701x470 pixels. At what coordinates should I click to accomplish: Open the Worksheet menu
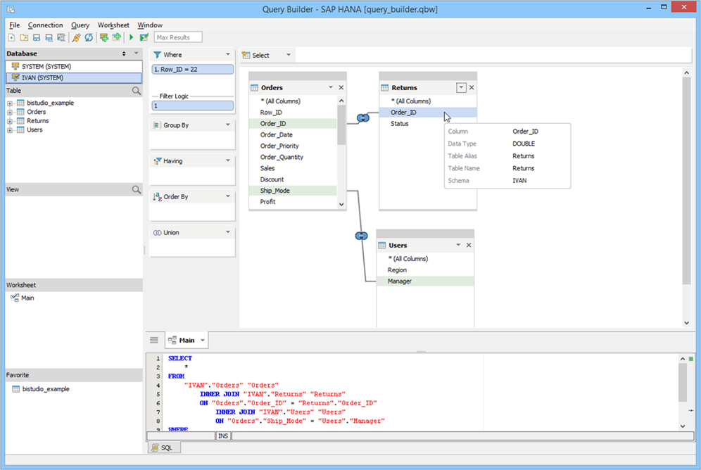113,25
